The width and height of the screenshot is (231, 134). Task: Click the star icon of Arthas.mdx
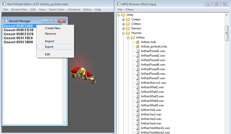point(138,42)
